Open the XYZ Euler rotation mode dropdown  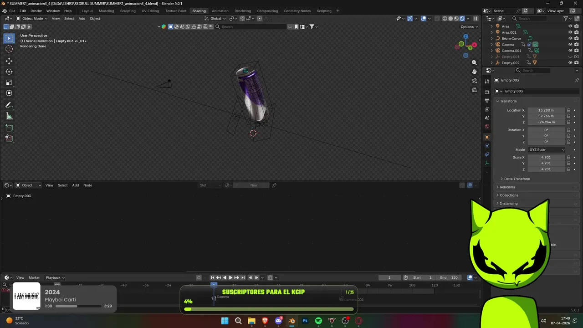[x=547, y=150]
